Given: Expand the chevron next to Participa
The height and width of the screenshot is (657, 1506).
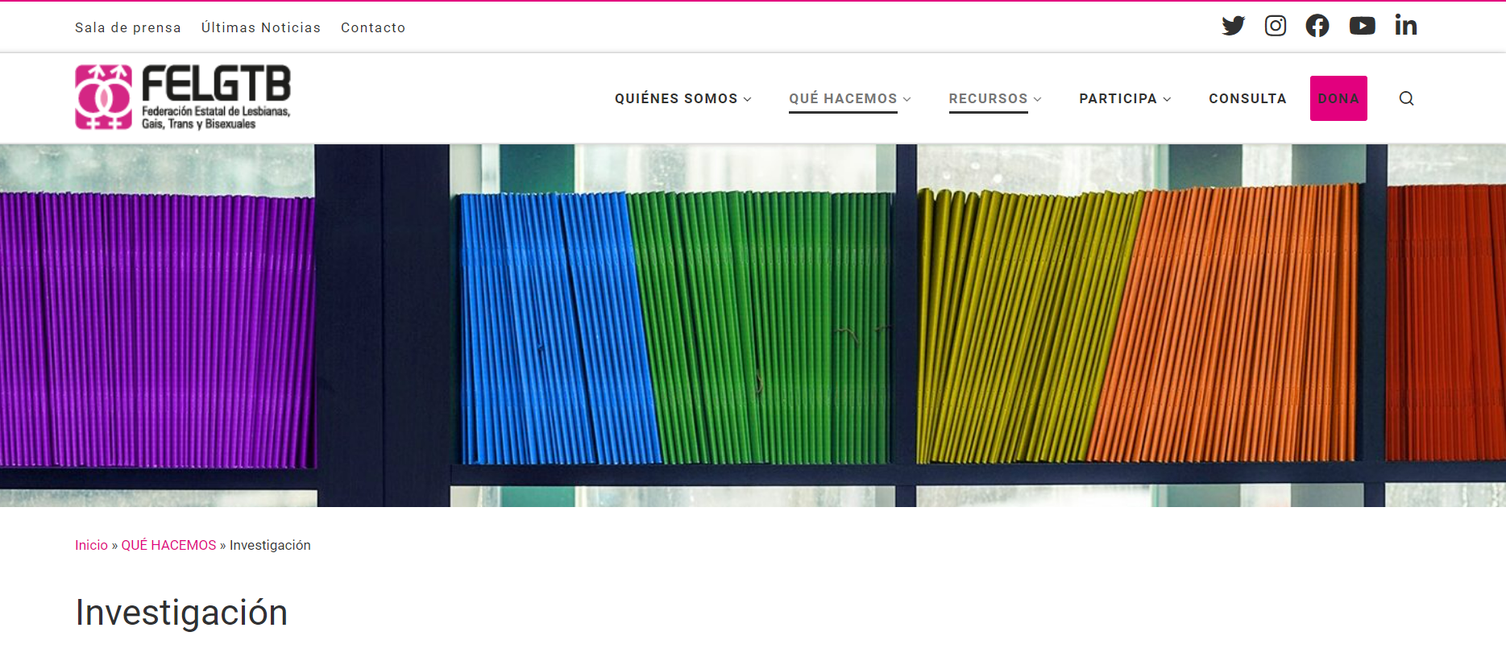Looking at the screenshot, I should (x=1167, y=99).
